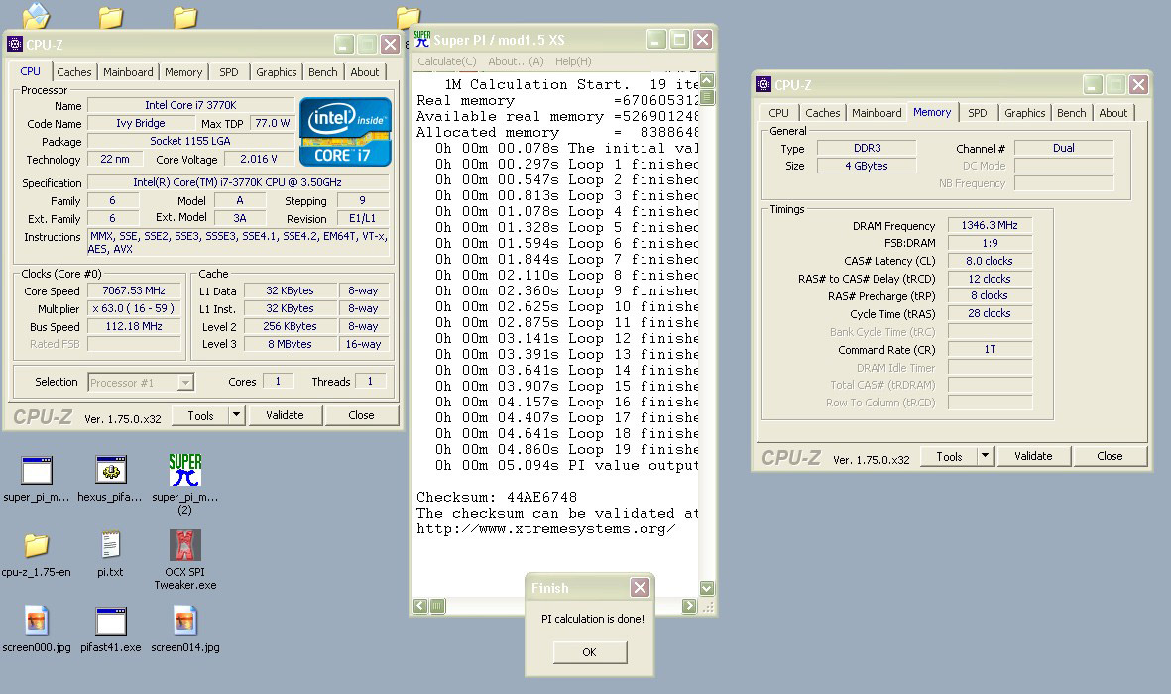Select the screen014.jpg image file
The height and width of the screenshot is (694, 1171).
(x=184, y=622)
